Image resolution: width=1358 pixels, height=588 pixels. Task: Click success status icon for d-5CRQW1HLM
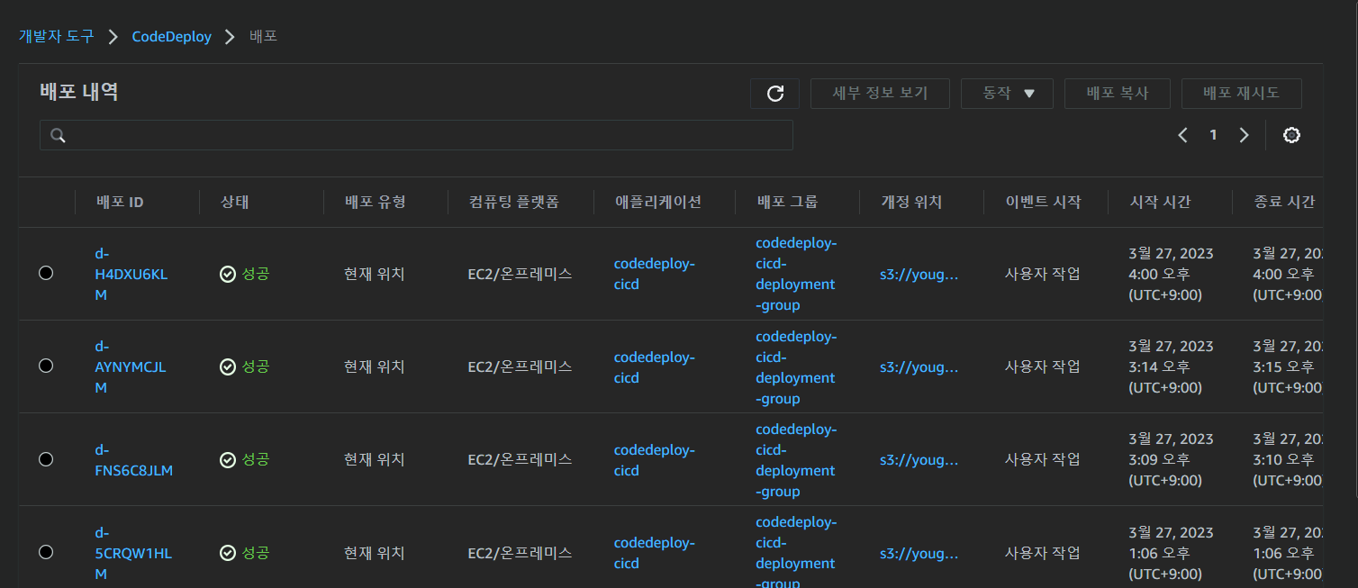click(x=228, y=552)
